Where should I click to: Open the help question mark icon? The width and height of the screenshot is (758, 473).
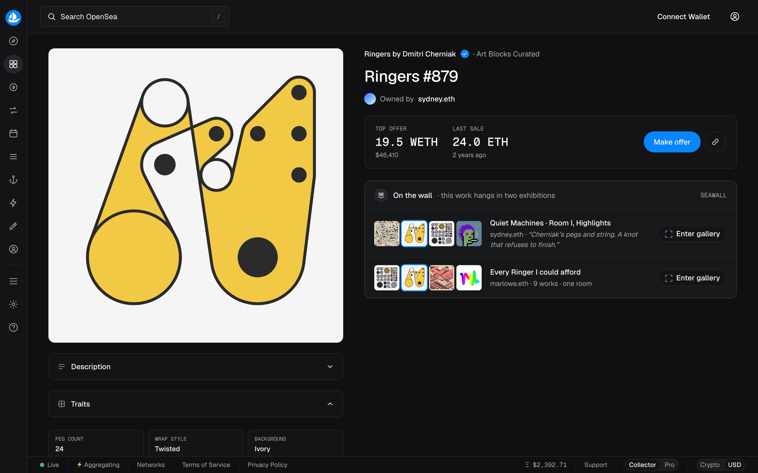point(13,327)
